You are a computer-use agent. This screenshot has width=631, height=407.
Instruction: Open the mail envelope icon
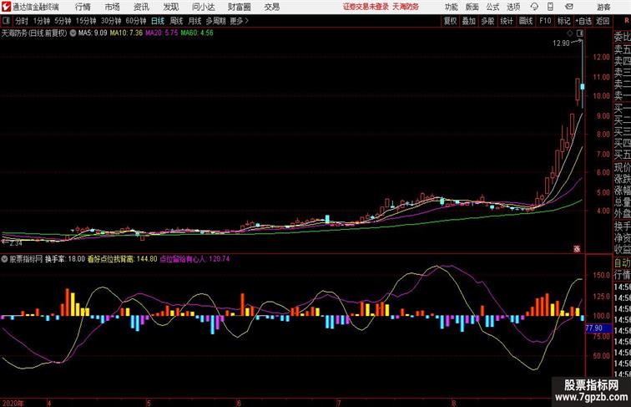tap(569, 7)
